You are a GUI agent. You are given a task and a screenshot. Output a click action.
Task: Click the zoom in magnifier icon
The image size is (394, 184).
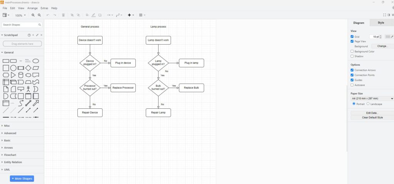33,15
